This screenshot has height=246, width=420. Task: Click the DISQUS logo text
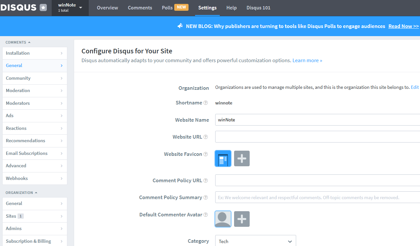pyautogui.click(x=18, y=7)
